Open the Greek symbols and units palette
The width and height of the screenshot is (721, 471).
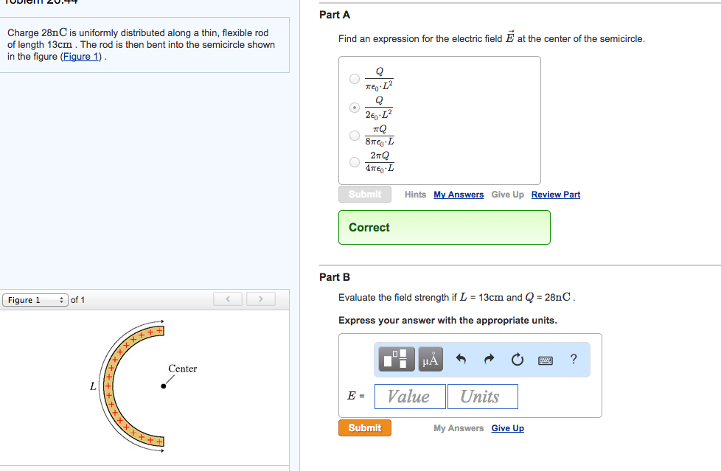431,360
